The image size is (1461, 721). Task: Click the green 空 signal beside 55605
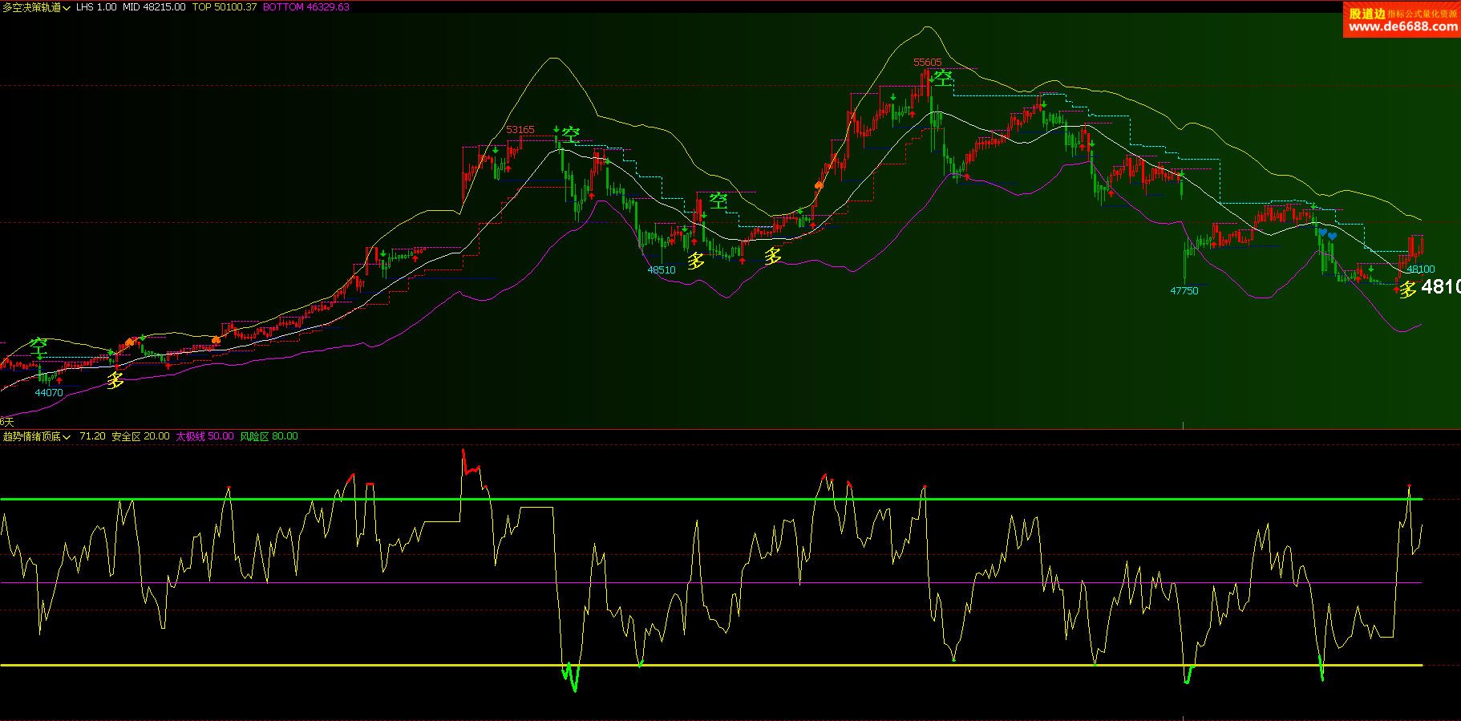pyautogui.click(x=943, y=78)
